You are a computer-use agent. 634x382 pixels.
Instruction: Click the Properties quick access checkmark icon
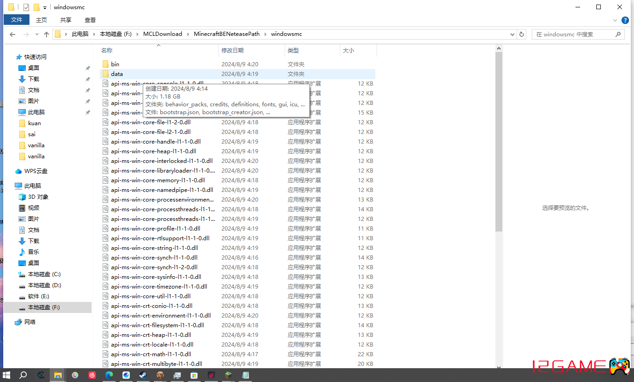pos(26,7)
